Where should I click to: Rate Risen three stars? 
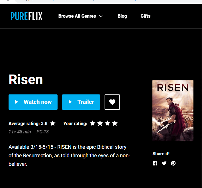[x=107, y=123]
